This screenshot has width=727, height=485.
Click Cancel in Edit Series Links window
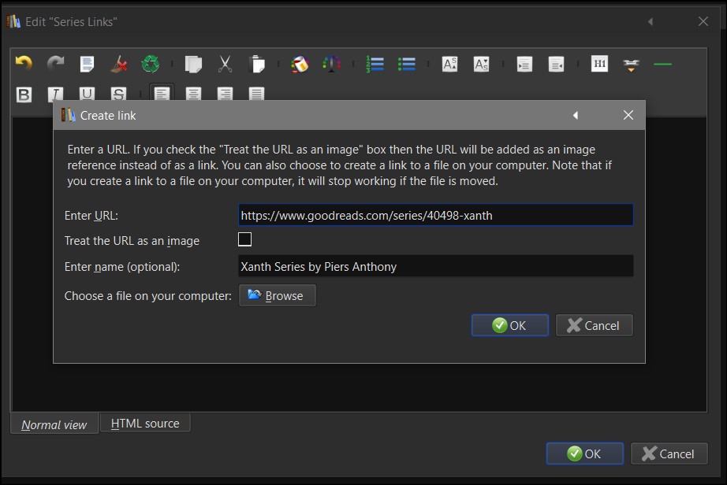pyautogui.click(x=669, y=454)
